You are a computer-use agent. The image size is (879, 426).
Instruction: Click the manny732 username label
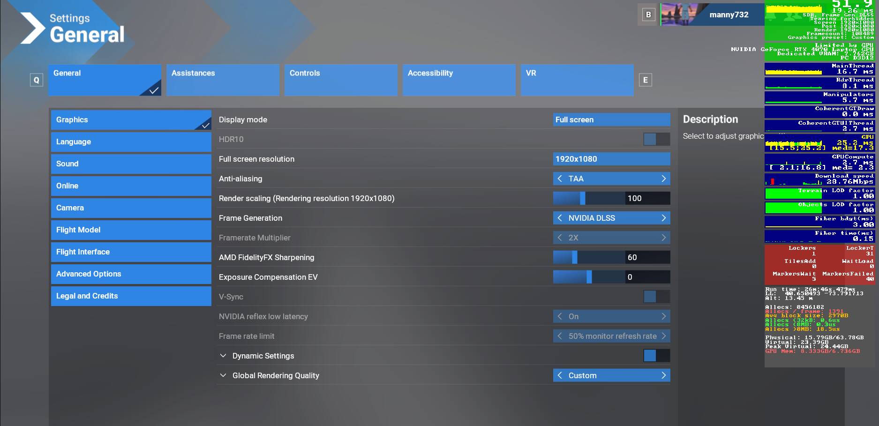tap(729, 15)
